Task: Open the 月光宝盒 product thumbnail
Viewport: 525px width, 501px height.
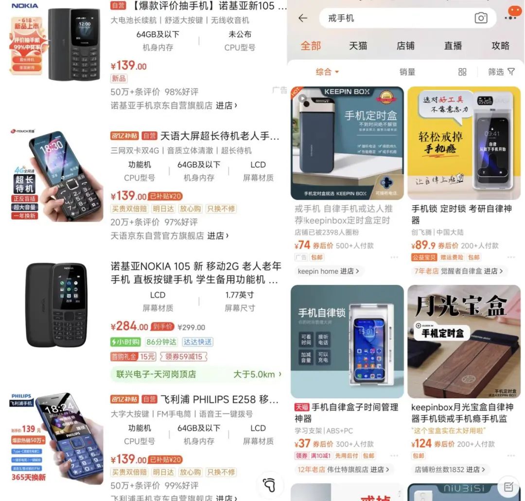Action: 464,341
